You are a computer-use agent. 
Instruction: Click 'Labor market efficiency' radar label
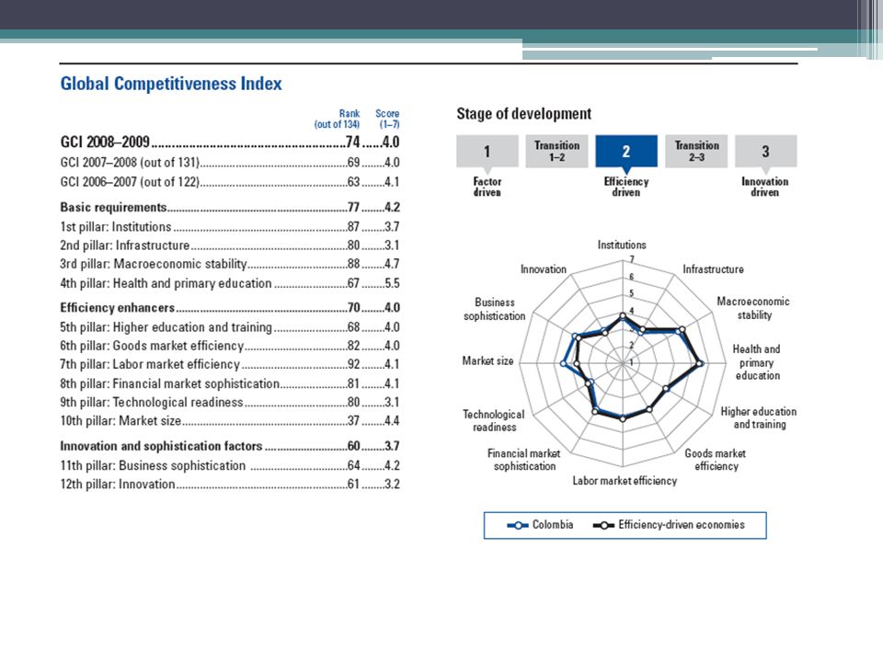tap(625, 481)
